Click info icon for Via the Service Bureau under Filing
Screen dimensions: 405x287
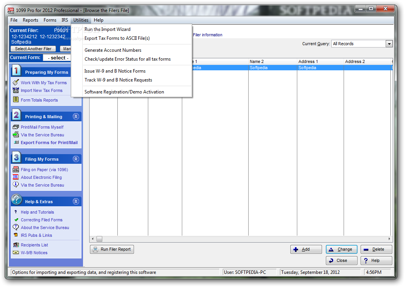pyautogui.click(x=16, y=184)
